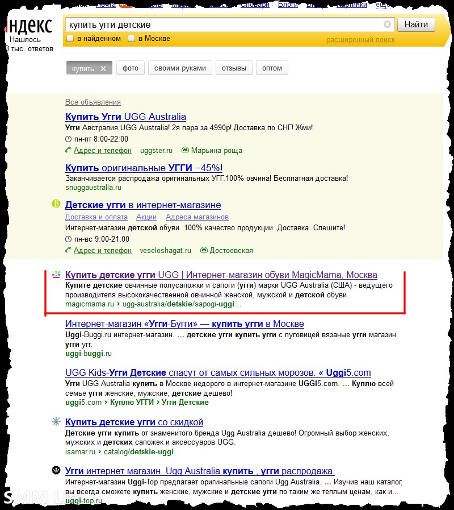Screen dimensions: 454x510
Task: Click the veseloshagat.ru domain text
Action: click(x=166, y=250)
